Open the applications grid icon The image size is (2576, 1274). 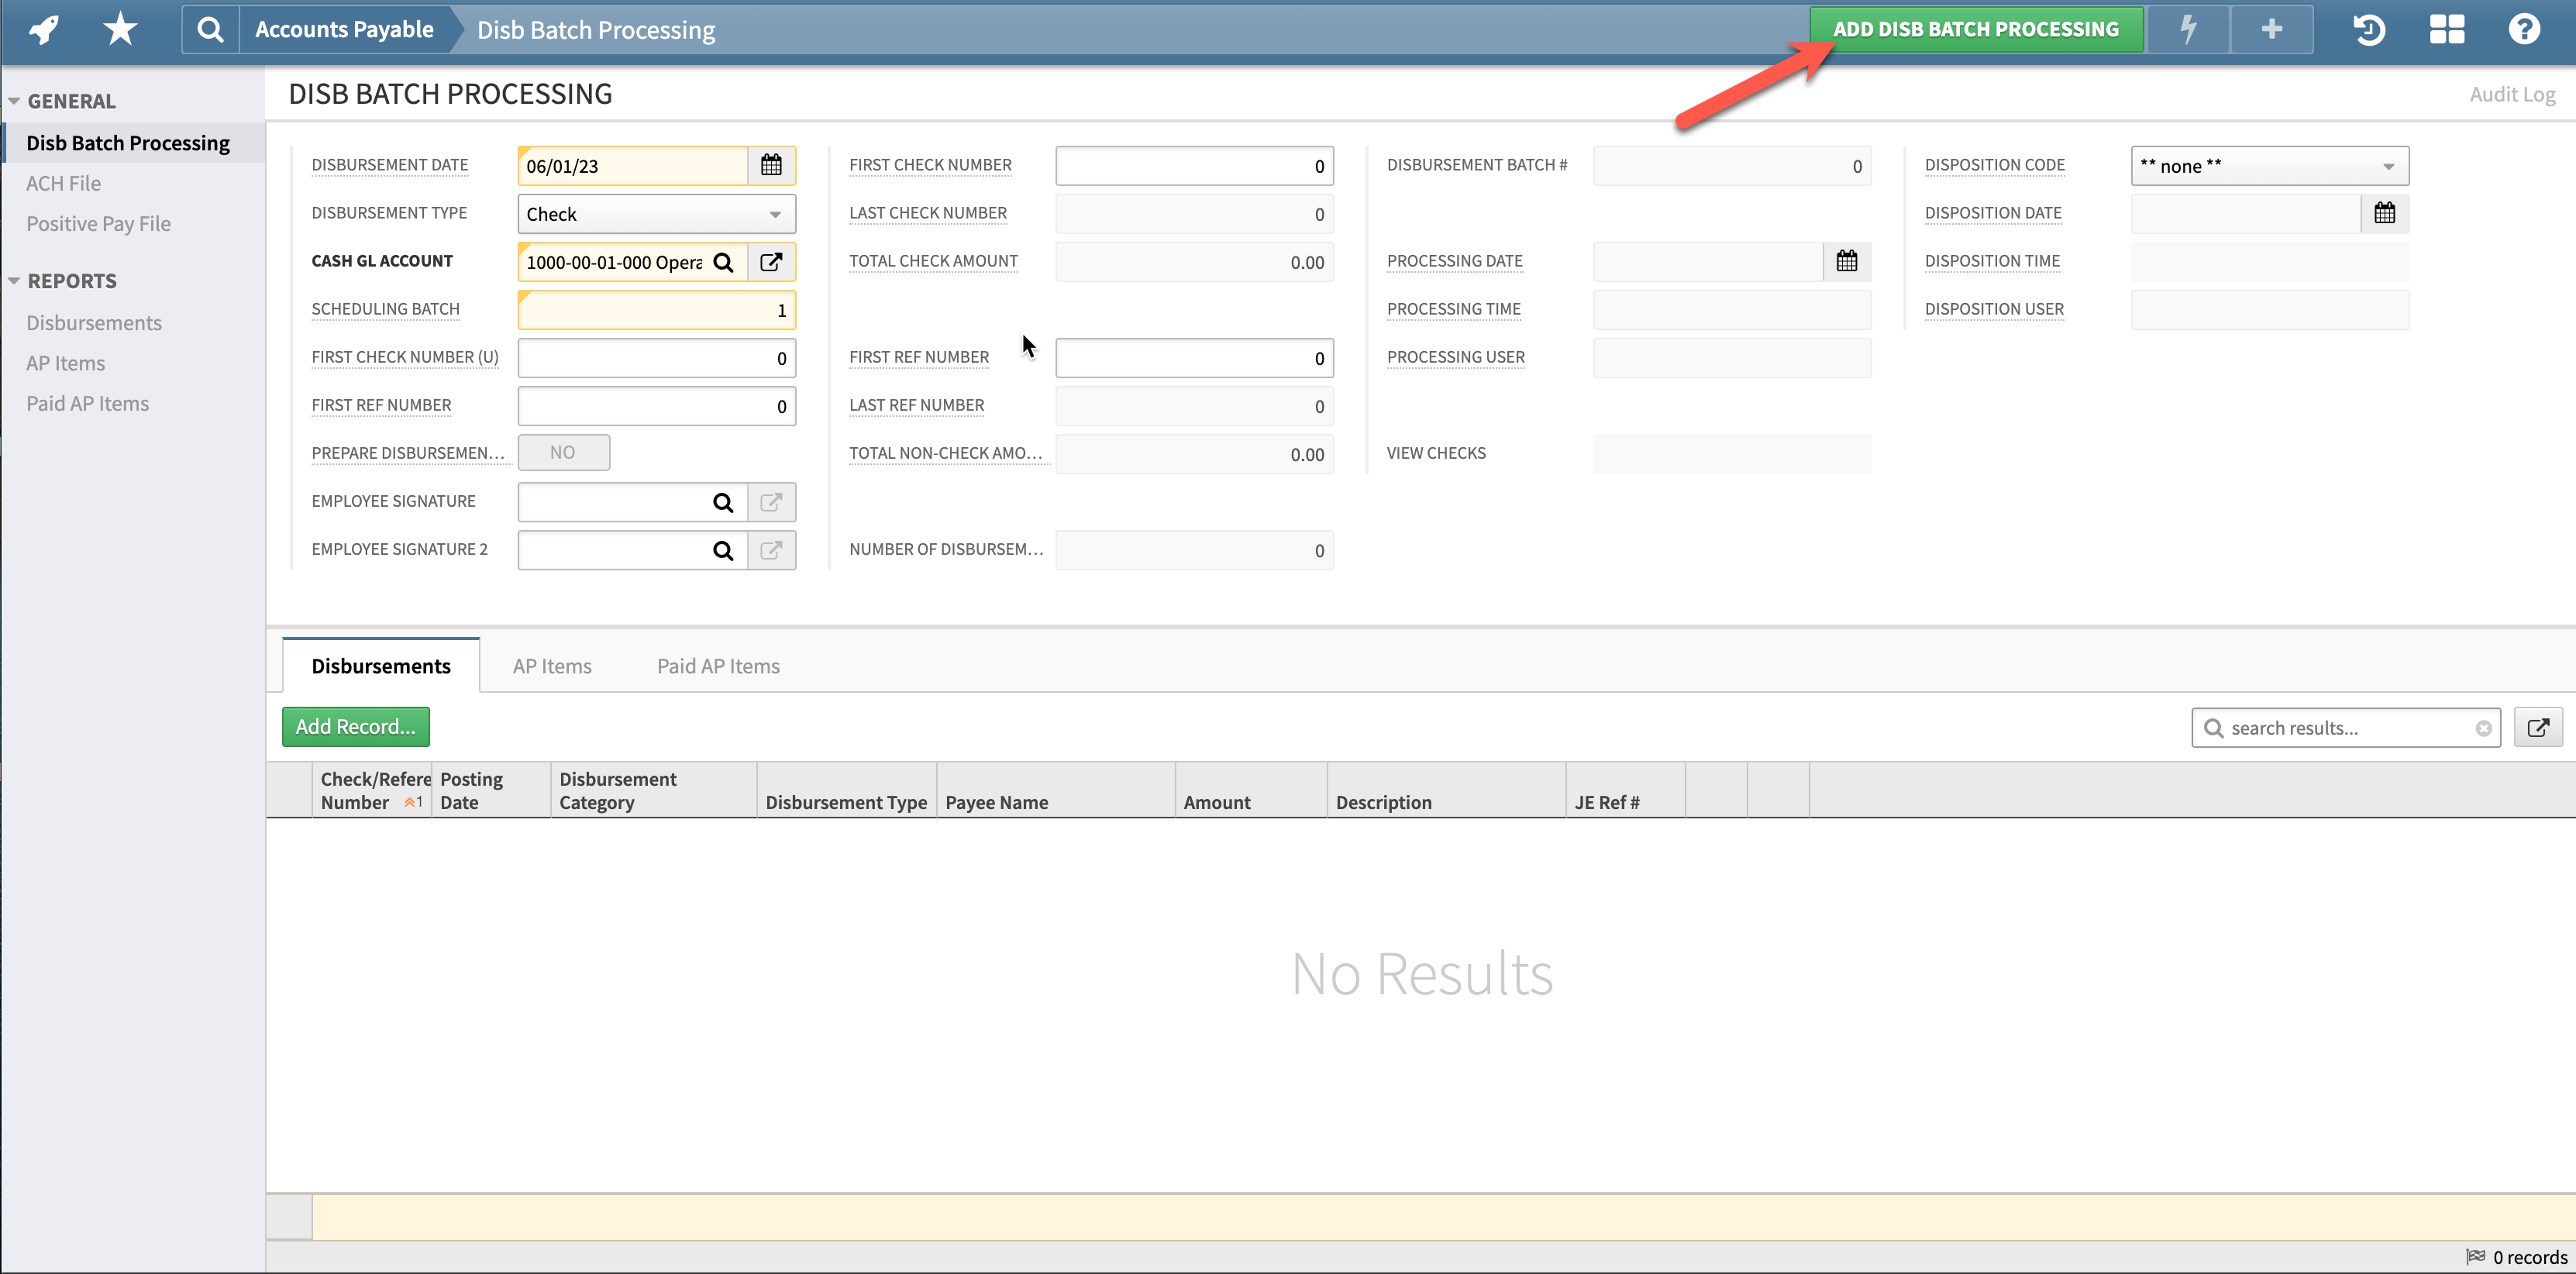[2447, 29]
